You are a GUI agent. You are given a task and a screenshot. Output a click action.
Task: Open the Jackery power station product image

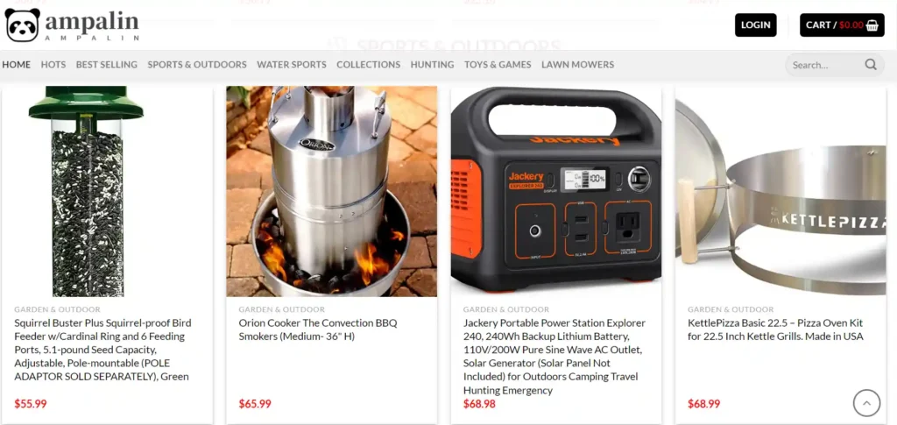coord(556,191)
